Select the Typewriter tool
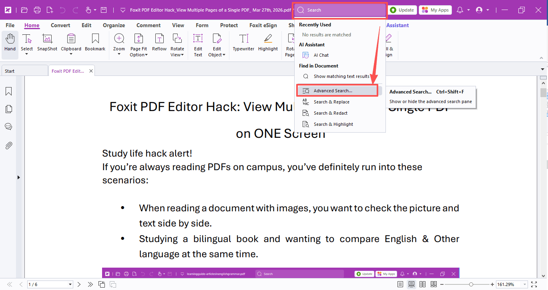The height and width of the screenshot is (290, 548). [244, 43]
